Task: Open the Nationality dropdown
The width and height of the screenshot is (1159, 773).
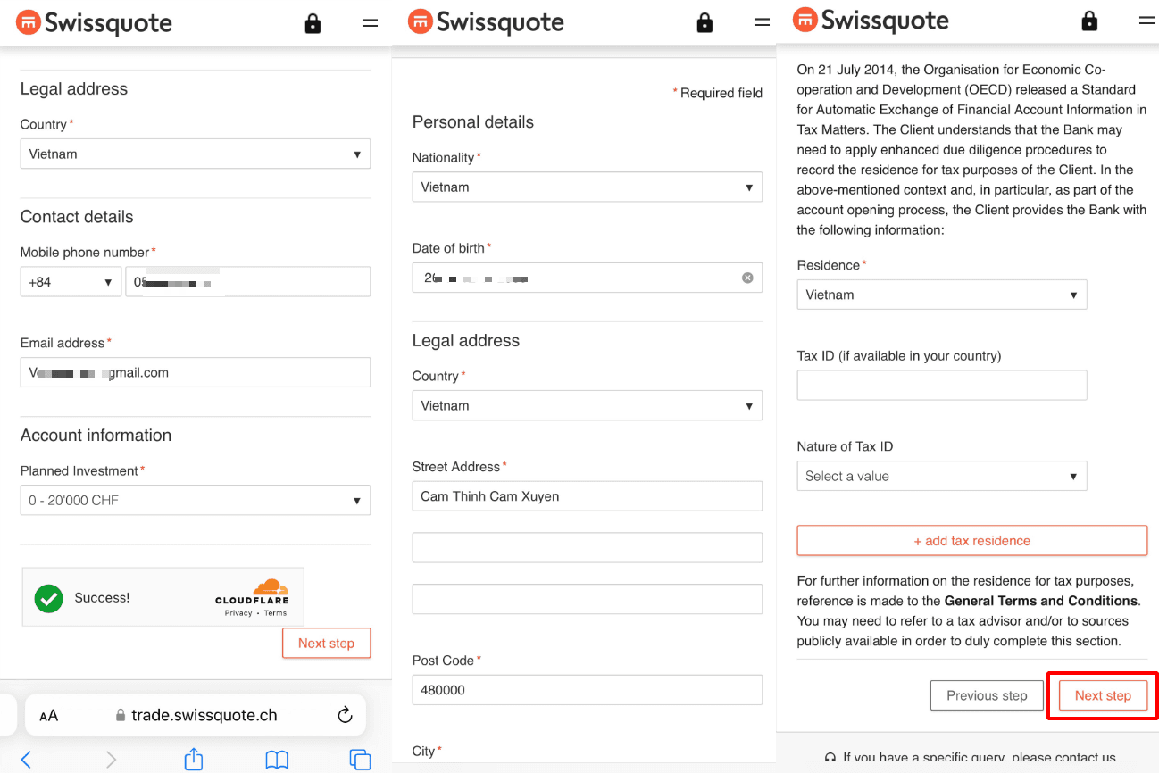Action: [588, 187]
